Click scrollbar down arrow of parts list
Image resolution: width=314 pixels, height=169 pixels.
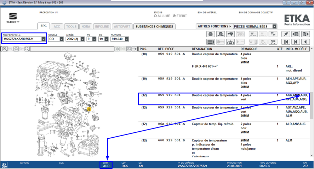tap(312, 156)
